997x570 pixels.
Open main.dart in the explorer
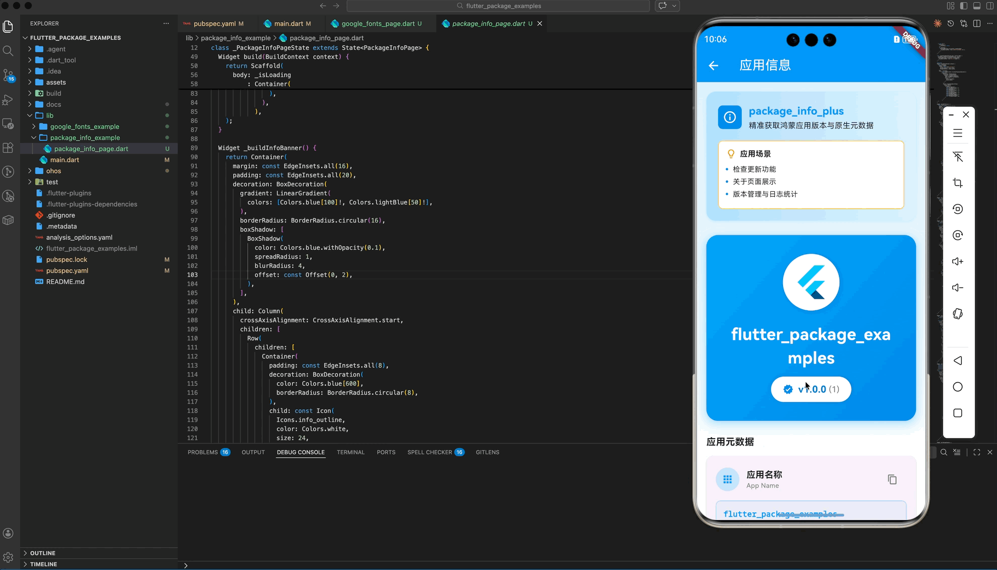tap(64, 160)
